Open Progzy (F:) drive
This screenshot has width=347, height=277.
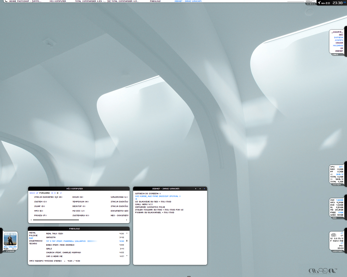click(x=40, y=216)
